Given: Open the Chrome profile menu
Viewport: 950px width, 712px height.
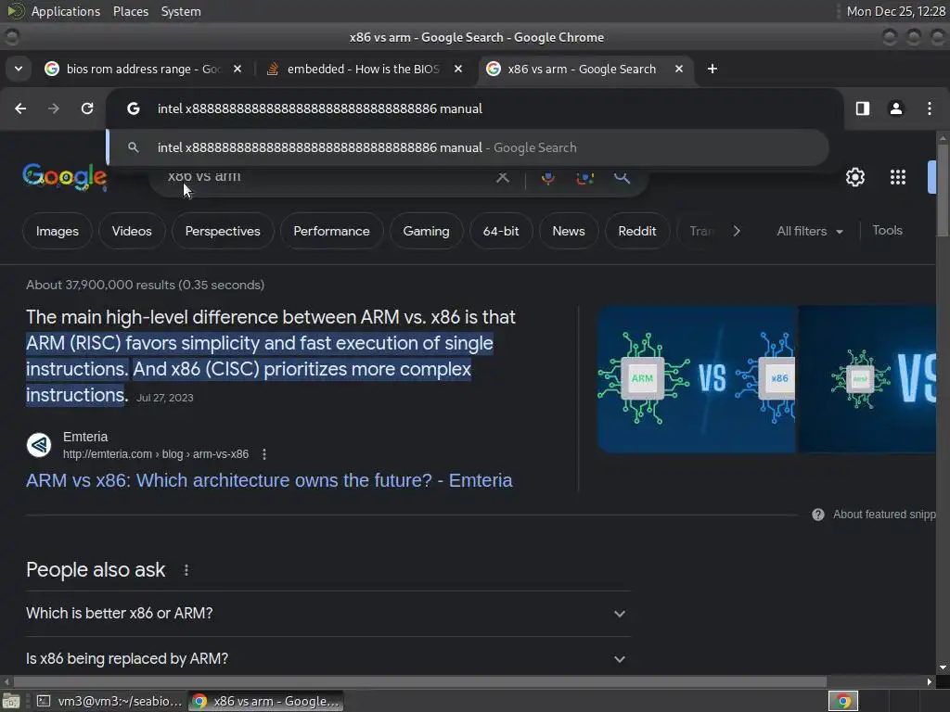Looking at the screenshot, I should 896,108.
